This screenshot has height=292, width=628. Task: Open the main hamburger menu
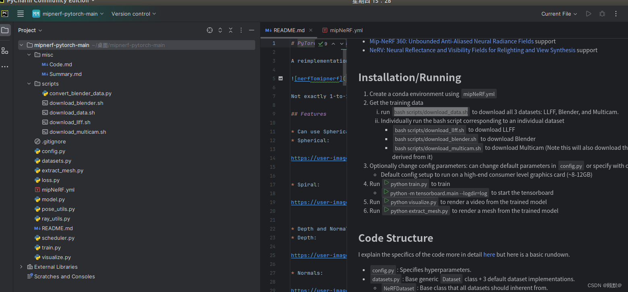[x=21, y=14]
